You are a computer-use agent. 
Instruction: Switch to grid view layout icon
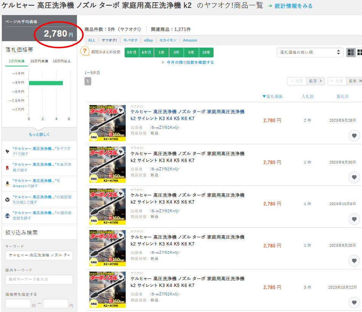point(359,53)
